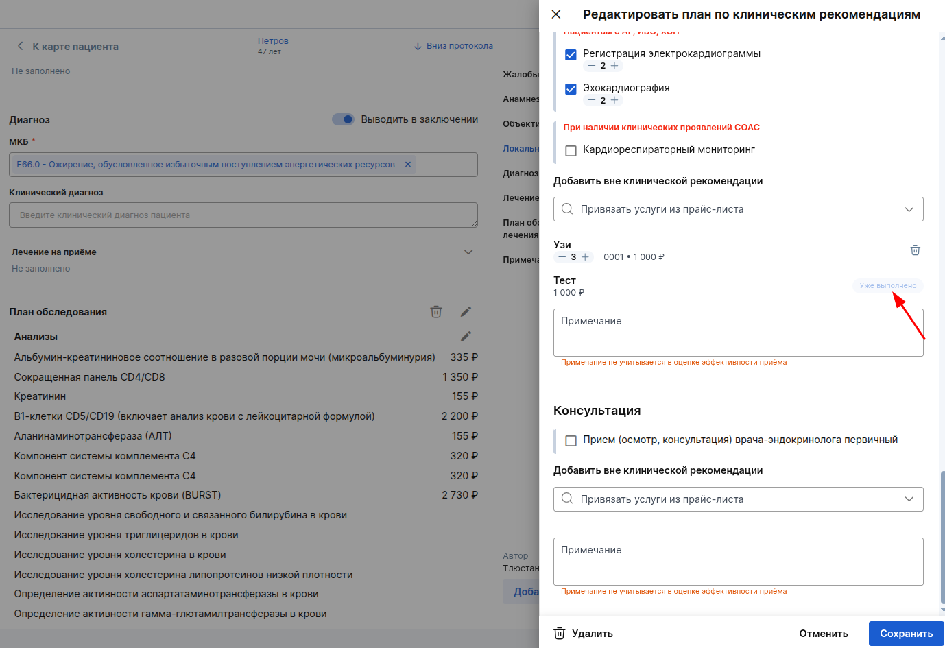Click back arrow К карте пациента
This screenshot has height=648, width=945.
21,46
